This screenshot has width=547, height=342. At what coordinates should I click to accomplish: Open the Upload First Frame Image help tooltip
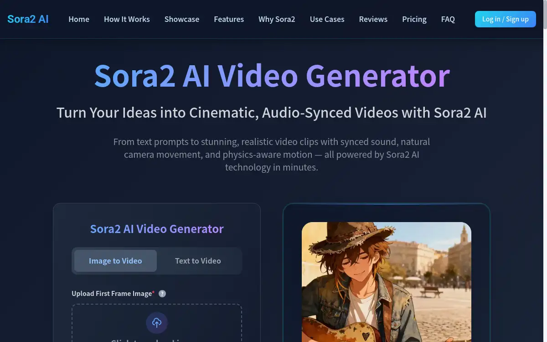click(x=162, y=294)
